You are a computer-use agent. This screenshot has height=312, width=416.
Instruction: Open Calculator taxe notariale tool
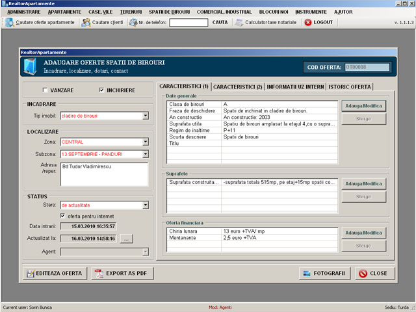239,22
